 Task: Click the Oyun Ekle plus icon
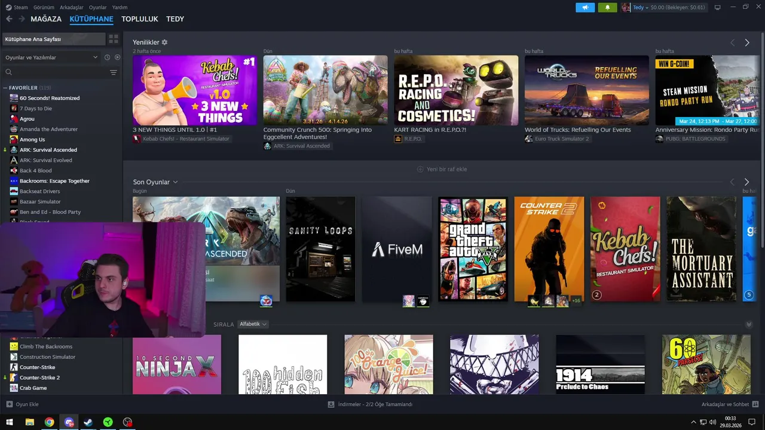[x=9, y=404]
